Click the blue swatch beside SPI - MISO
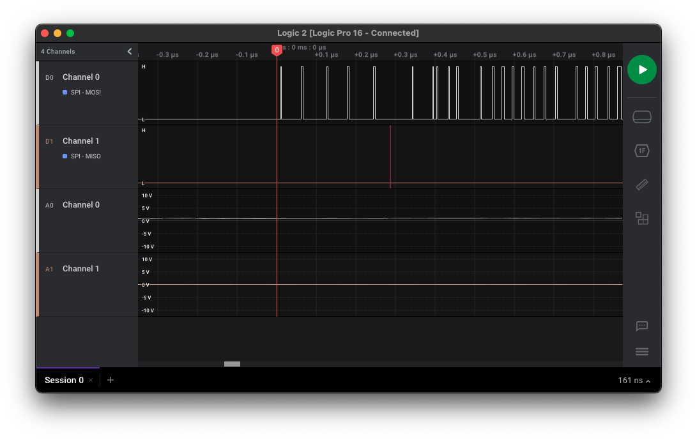This screenshot has width=697, height=440. point(65,156)
